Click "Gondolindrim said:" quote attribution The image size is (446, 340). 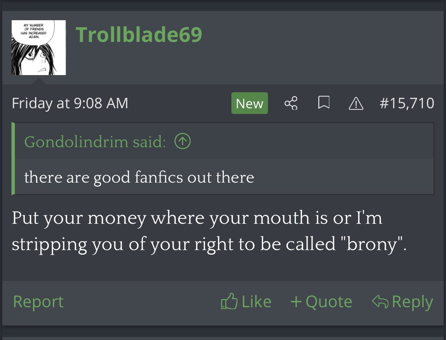click(95, 142)
